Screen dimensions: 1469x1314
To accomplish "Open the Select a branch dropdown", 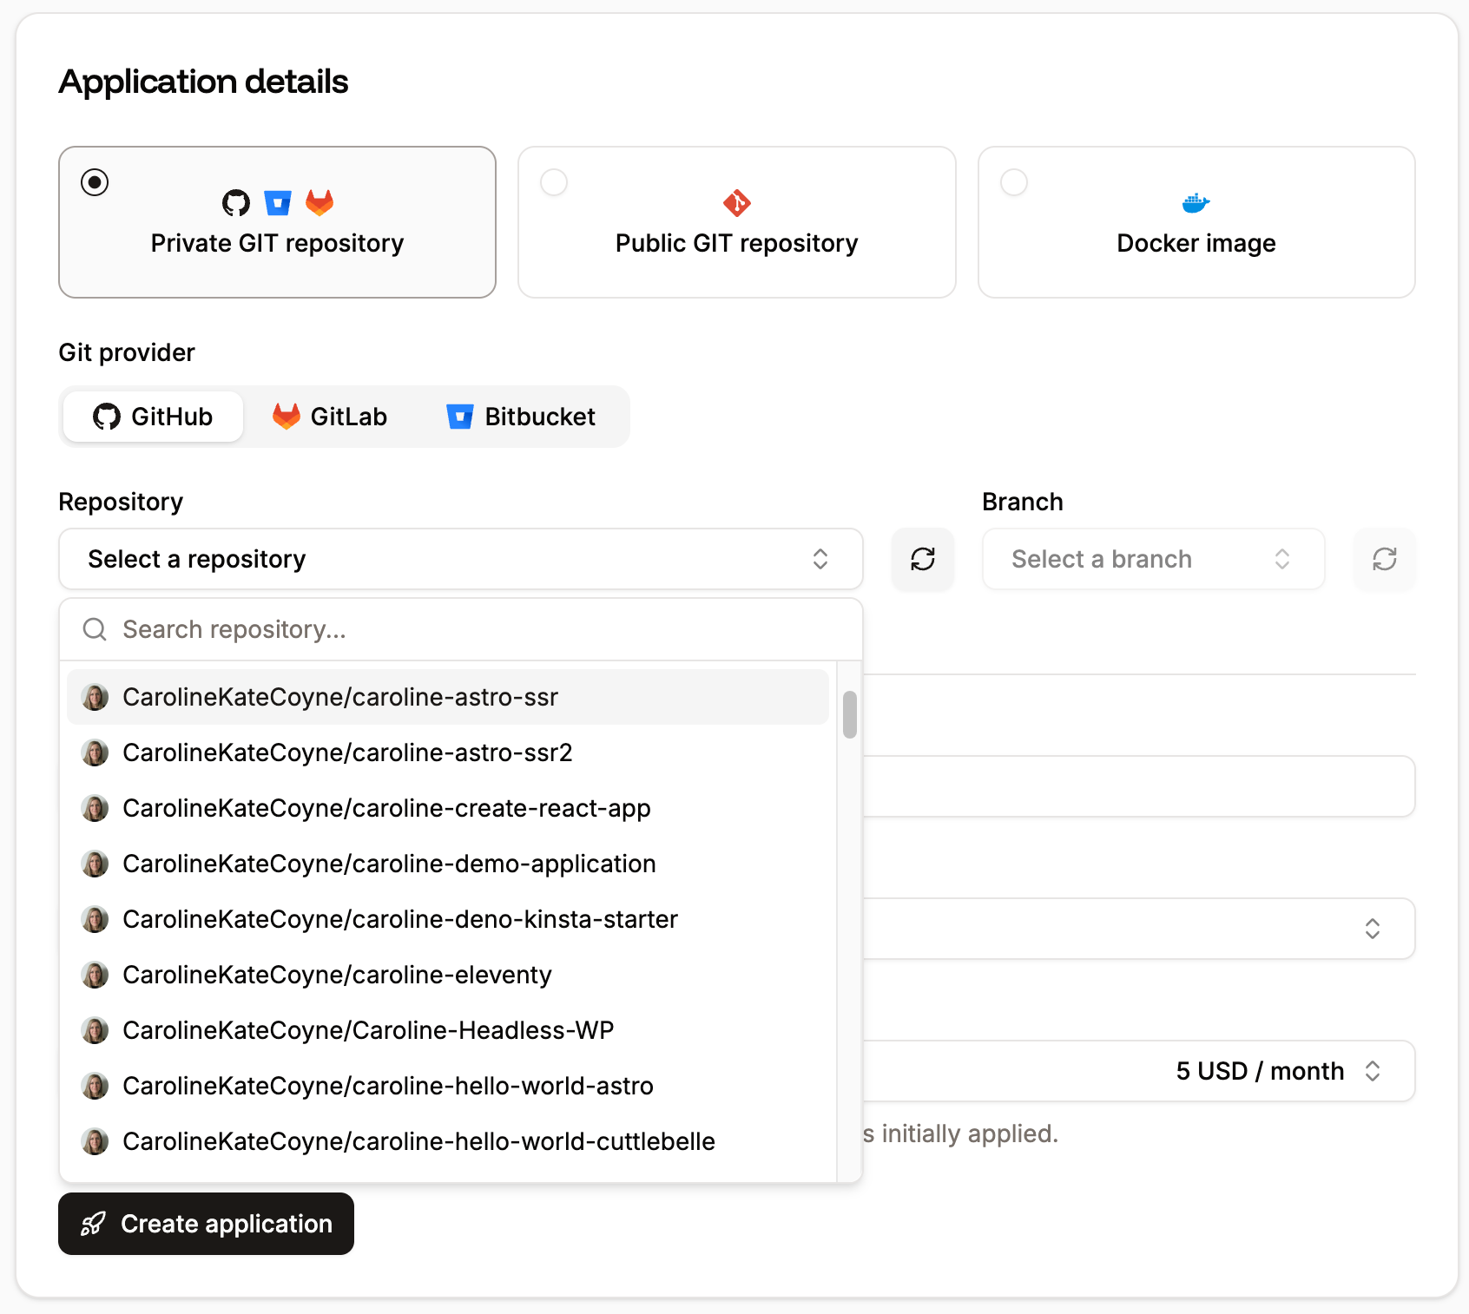I will 1152,559.
